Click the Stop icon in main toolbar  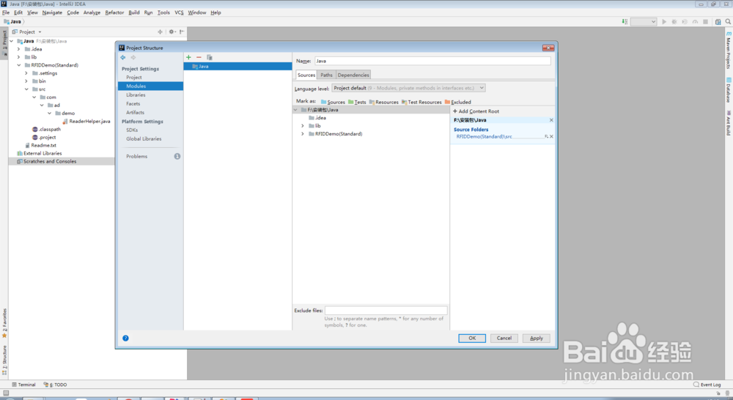pyautogui.click(x=705, y=21)
